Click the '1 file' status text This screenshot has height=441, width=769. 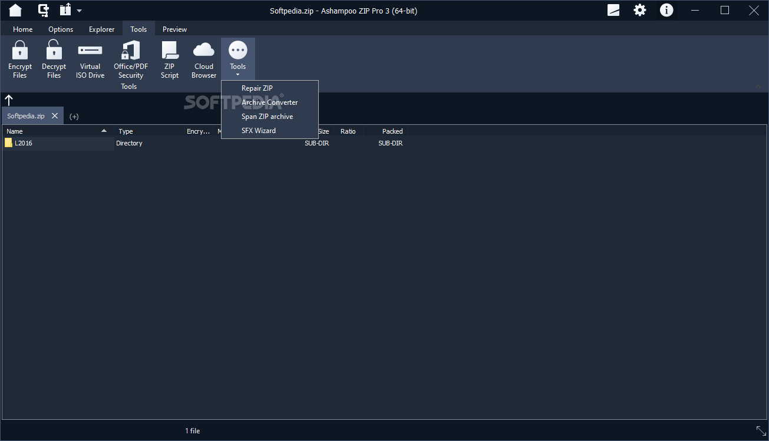point(193,431)
